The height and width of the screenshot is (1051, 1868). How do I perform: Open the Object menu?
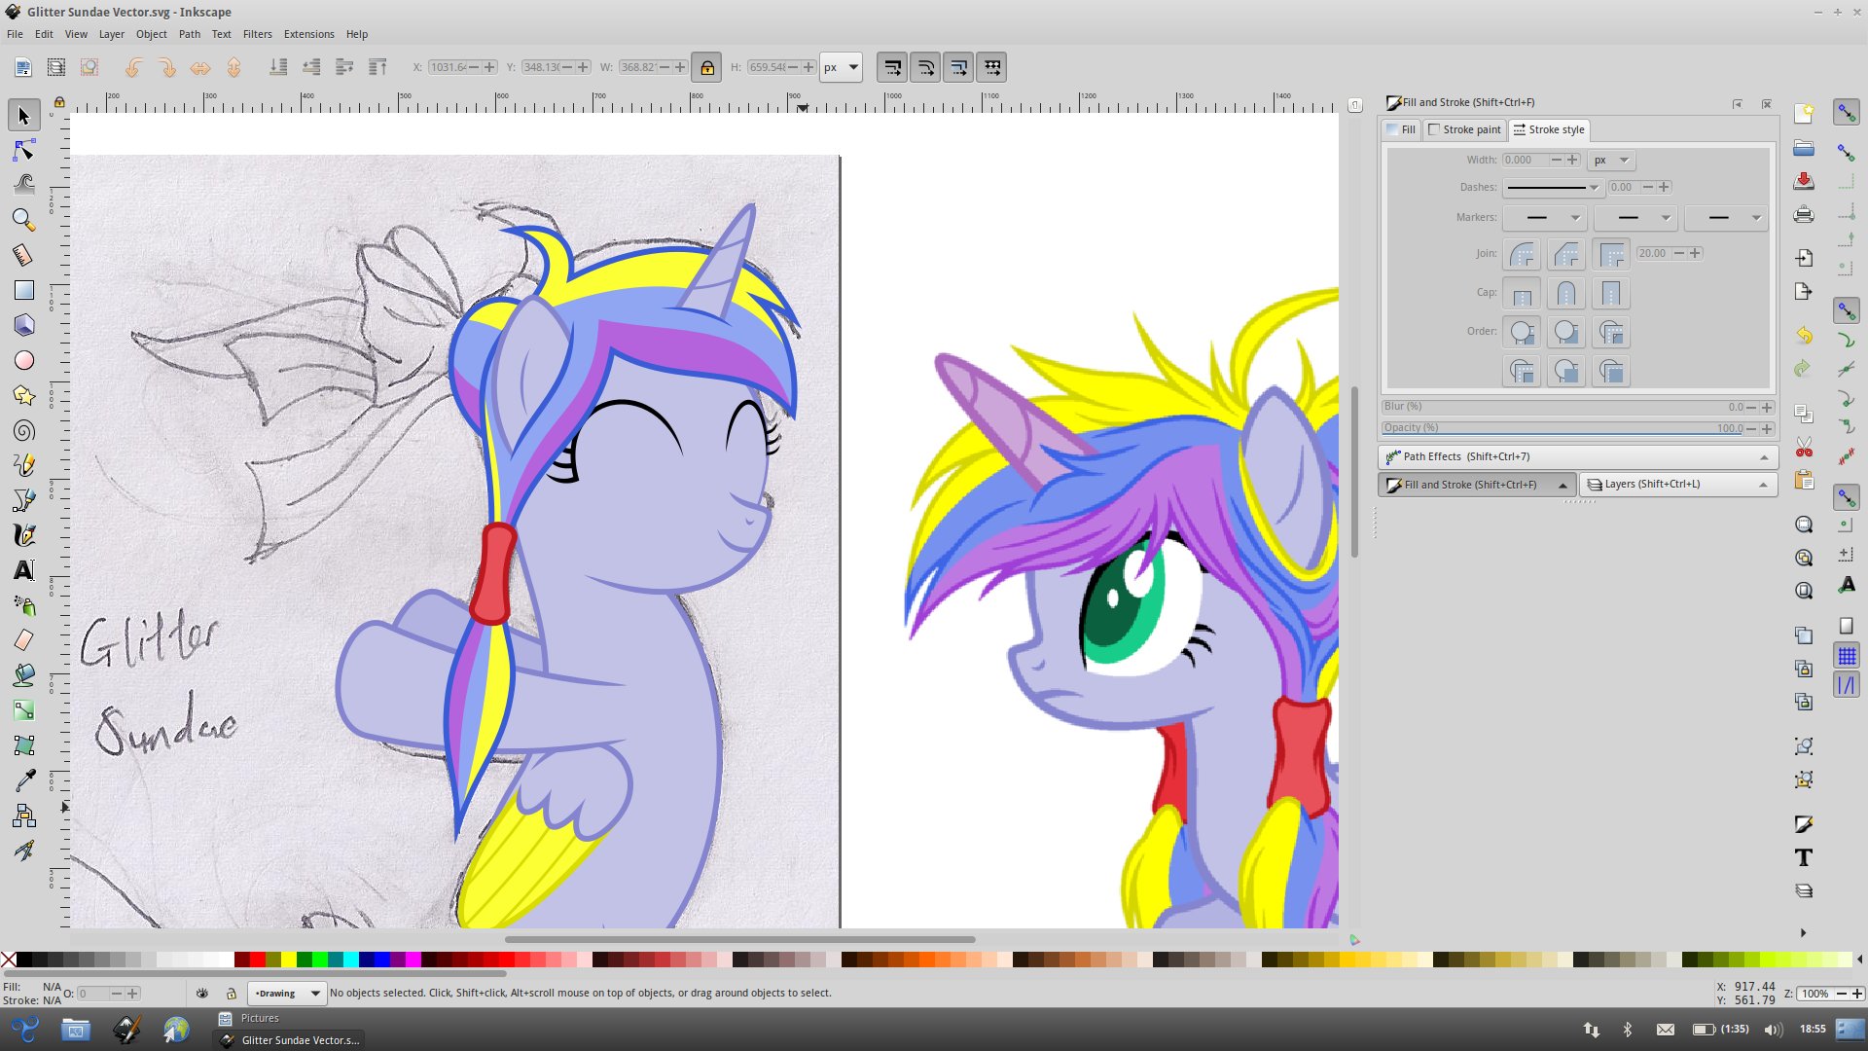[x=151, y=34]
